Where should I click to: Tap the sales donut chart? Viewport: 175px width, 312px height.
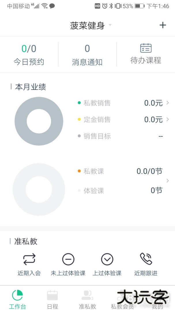click(39, 121)
